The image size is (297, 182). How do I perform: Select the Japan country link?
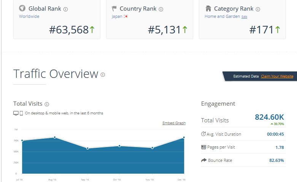pyautogui.click(x=117, y=17)
